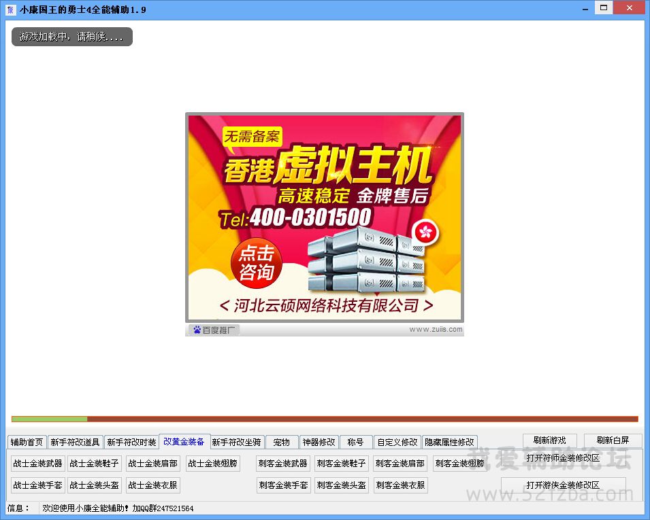The image size is (650, 520).
Task: Click the 刺客金装武器 button
Action: click(x=283, y=464)
